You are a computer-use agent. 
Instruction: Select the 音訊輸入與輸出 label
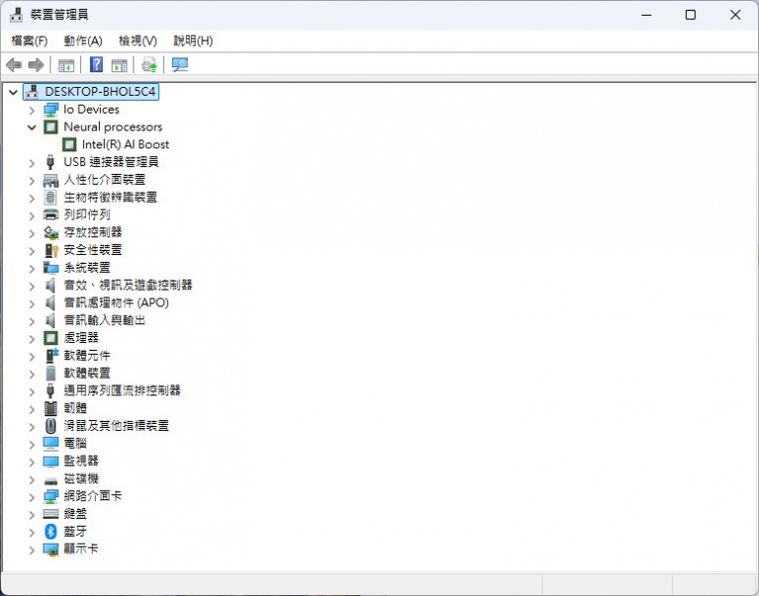105,320
